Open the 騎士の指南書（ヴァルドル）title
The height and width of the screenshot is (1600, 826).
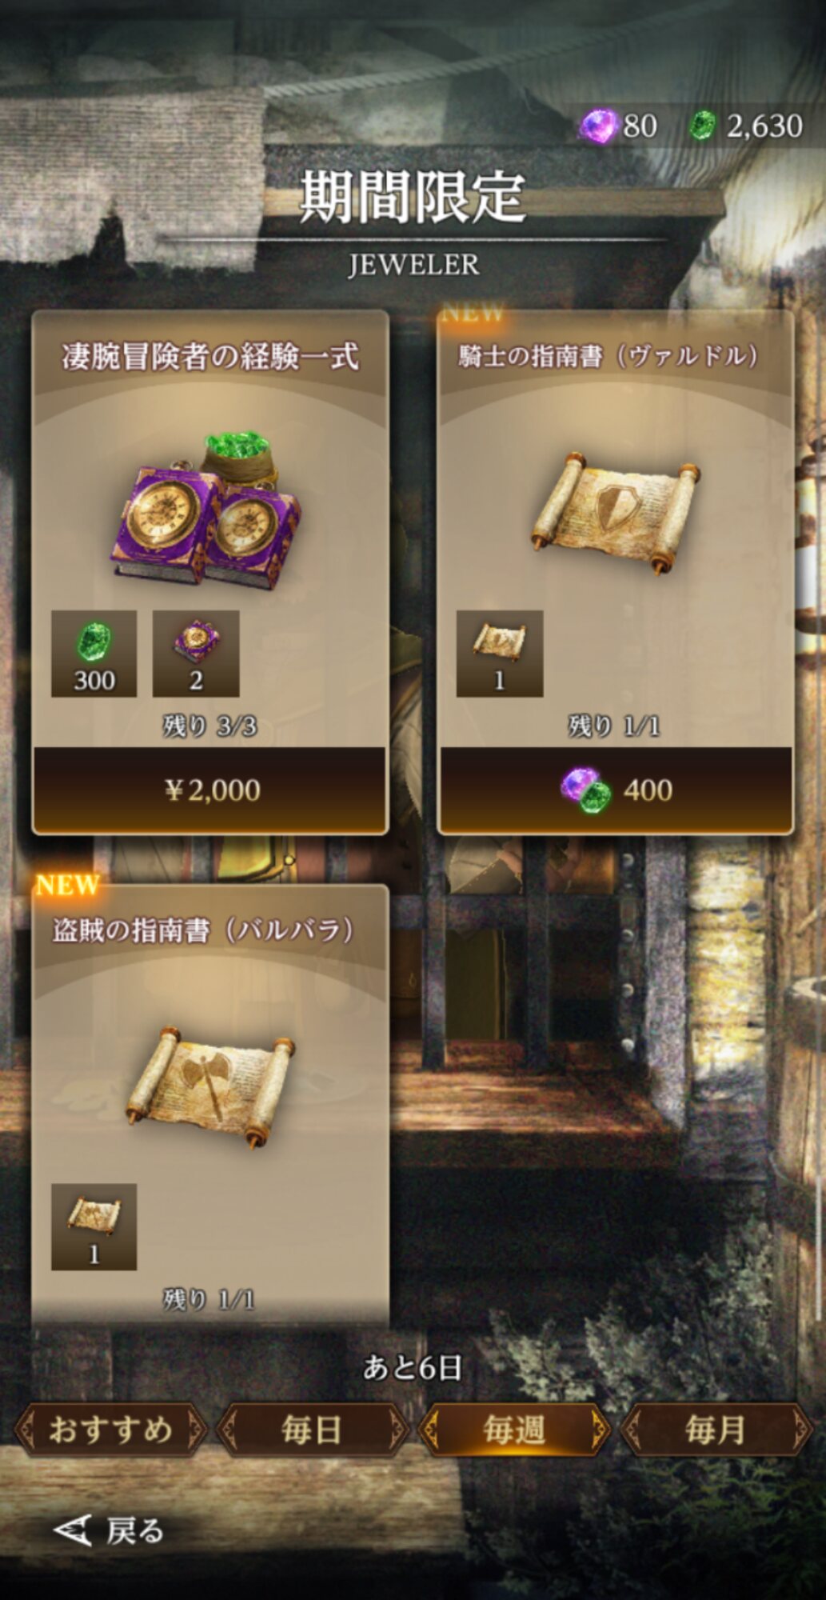609,356
